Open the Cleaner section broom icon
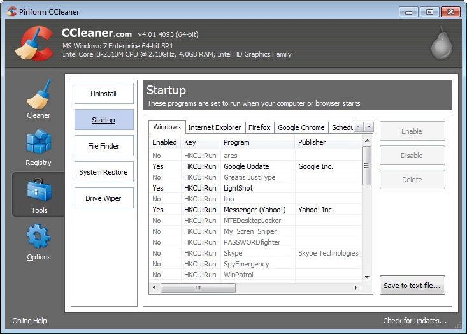The image size is (467, 334). (38, 96)
